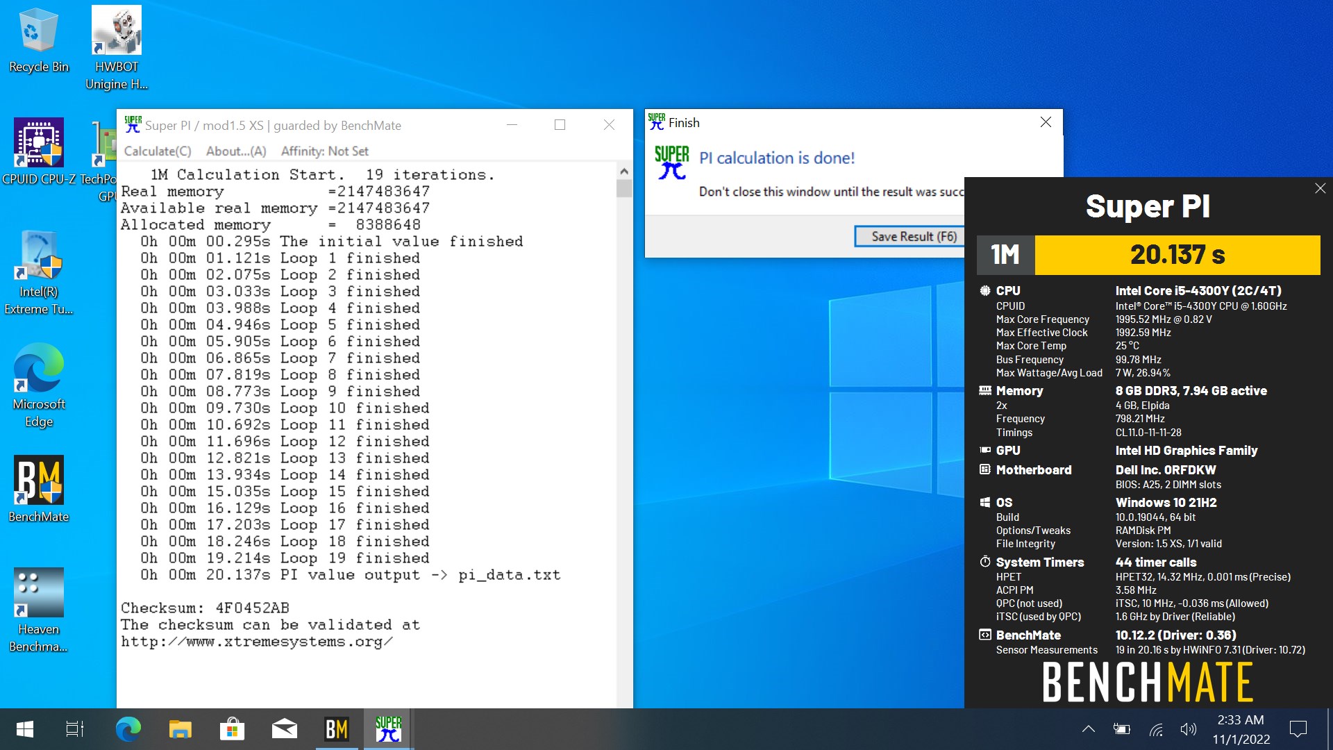Open the volume control in tray
Image resolution: width=1333 pixels, height=750 pixels.
(1189, 729)
